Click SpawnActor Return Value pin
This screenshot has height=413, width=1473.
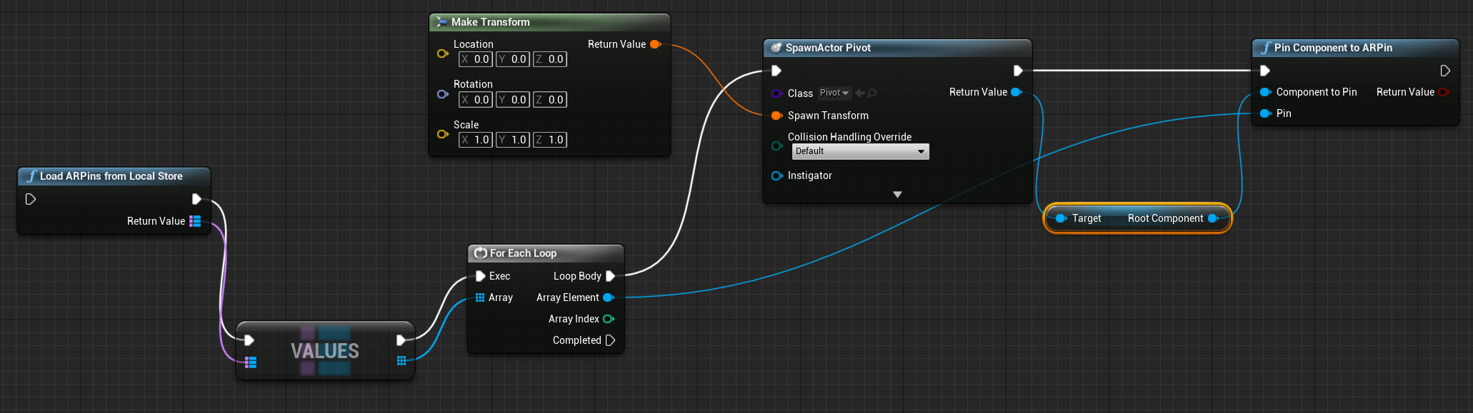pyautogui.click(x=1017, y=92)
